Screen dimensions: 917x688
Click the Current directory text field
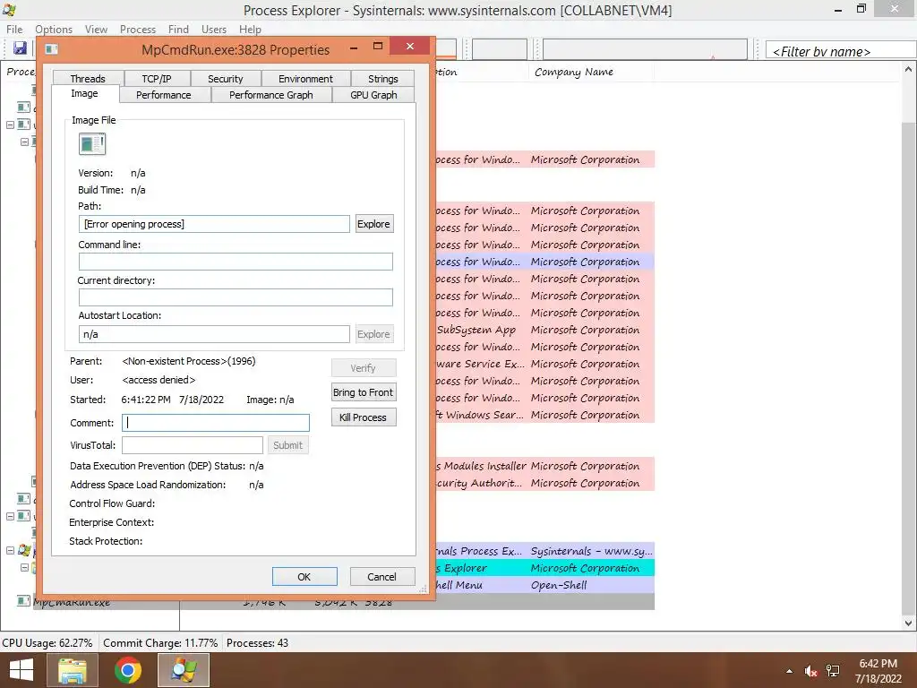236,297
